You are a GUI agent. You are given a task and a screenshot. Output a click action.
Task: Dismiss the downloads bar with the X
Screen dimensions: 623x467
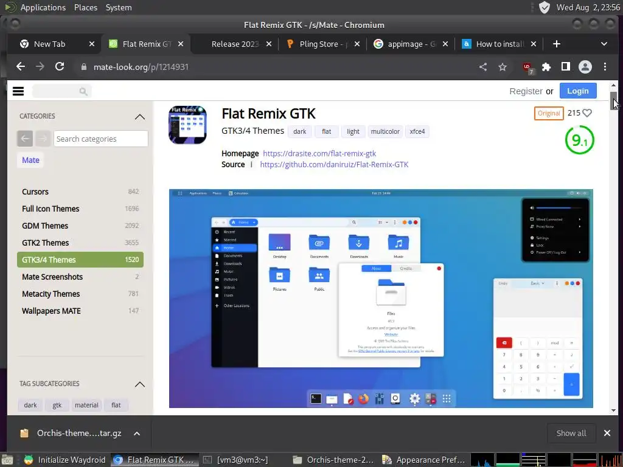coord(607,433)
